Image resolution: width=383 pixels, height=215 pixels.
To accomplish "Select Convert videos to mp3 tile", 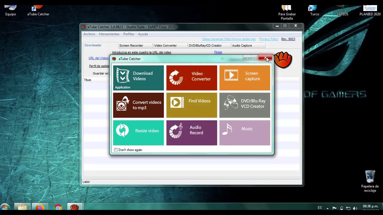I will click(138, 105).
